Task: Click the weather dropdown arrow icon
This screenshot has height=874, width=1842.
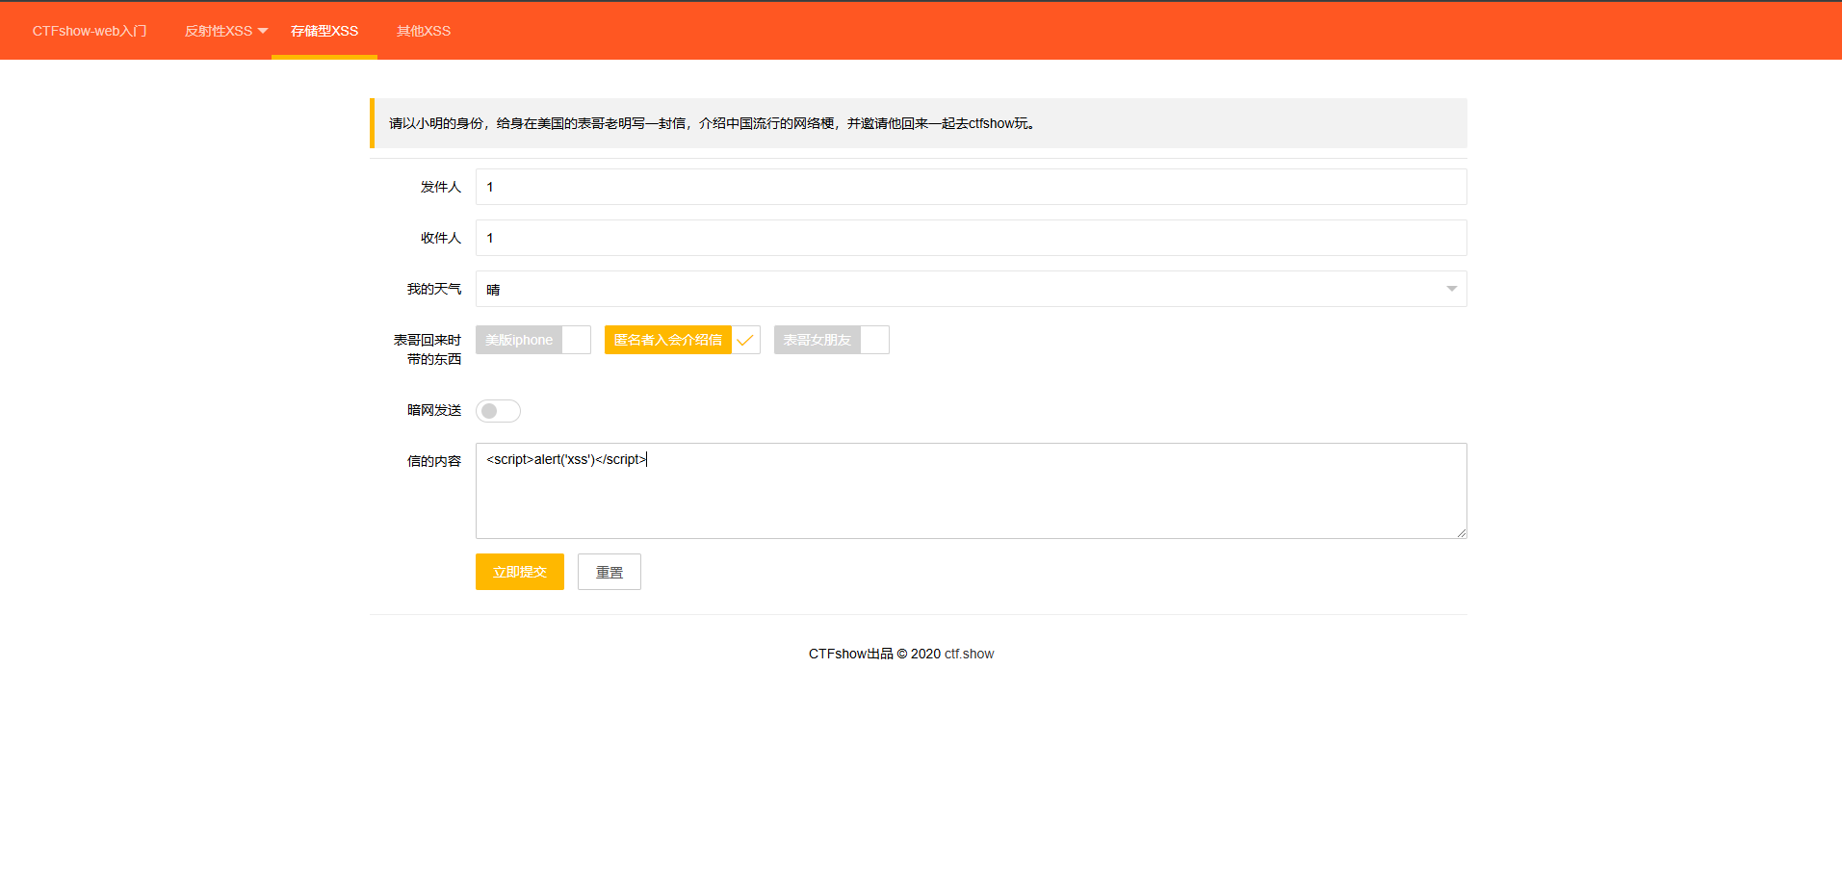Action: pyautogui.click(x=1451, y=289)
